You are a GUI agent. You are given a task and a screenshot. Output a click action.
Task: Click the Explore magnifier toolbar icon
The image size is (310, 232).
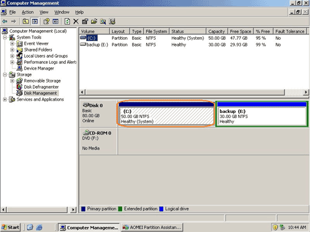(x=103, y=21)
